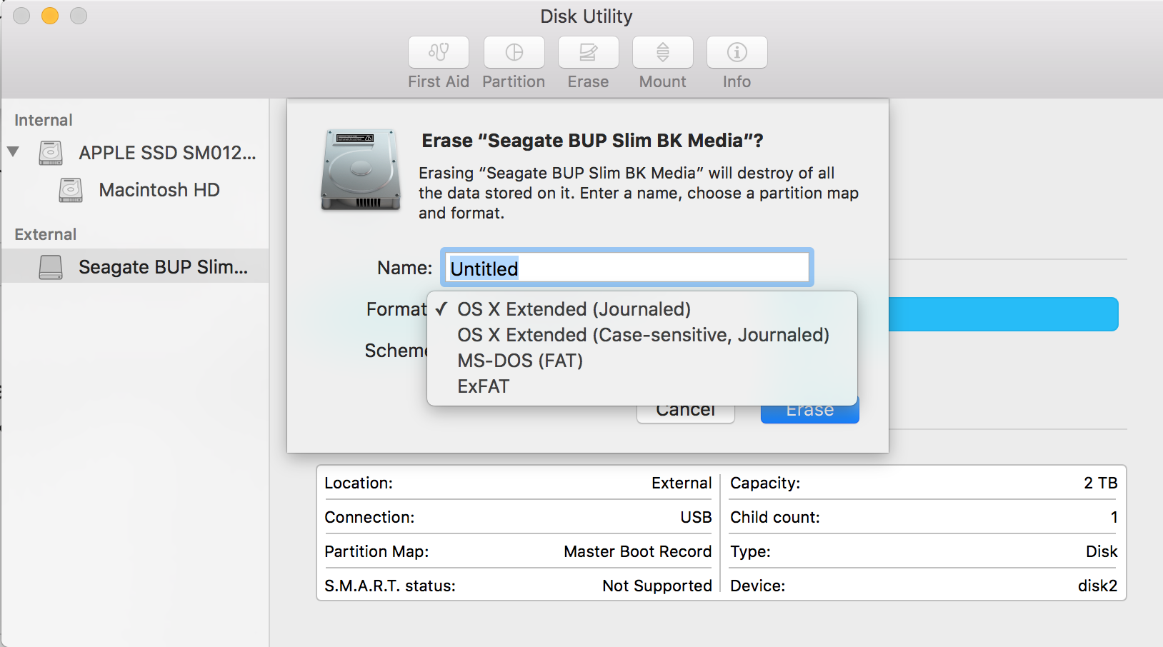The height and width of the screenshot is (647, 1163).
Task: Click the 'Disk' type value
Action: click(1102, 551)
